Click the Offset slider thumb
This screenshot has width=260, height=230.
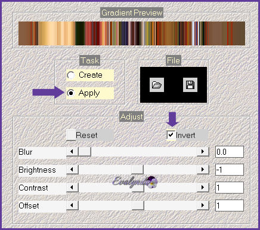138,206
